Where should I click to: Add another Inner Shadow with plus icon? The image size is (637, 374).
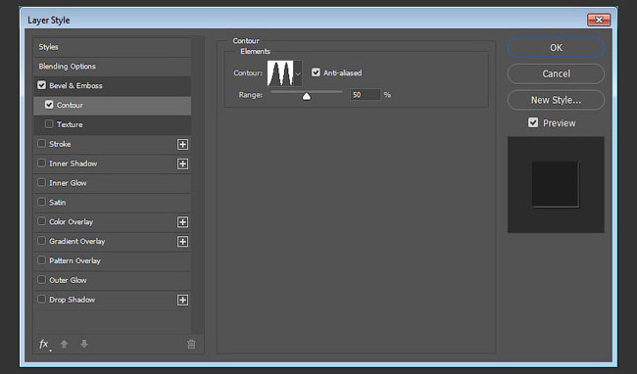coord(183,164)
